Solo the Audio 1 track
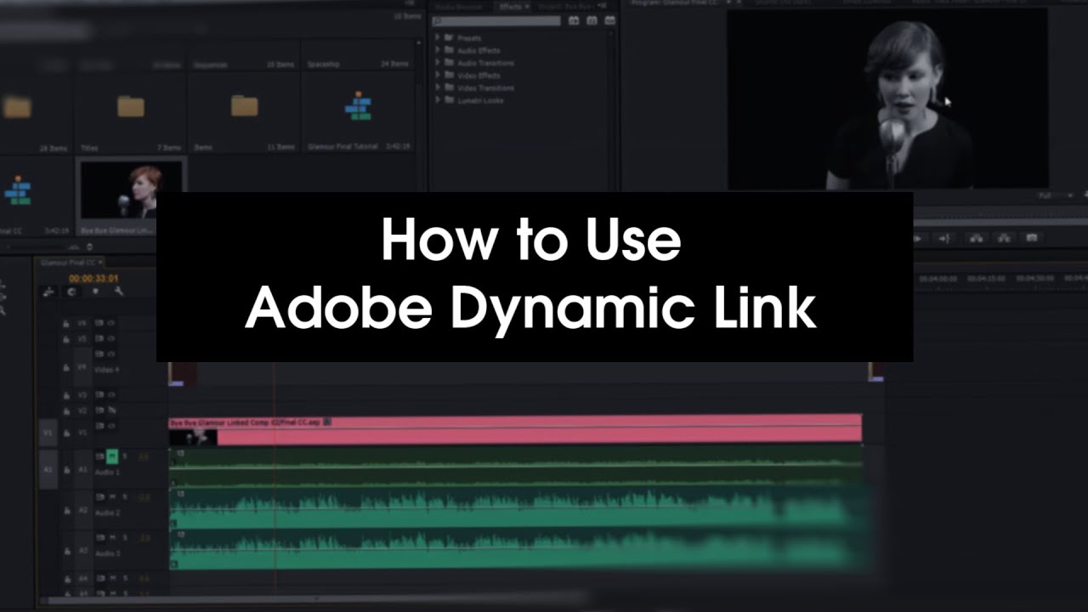 click(125, 457)
